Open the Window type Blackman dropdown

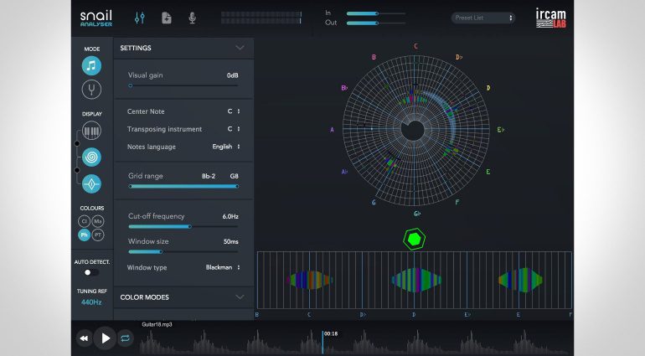pyautogui.click(x=223, y=267)
